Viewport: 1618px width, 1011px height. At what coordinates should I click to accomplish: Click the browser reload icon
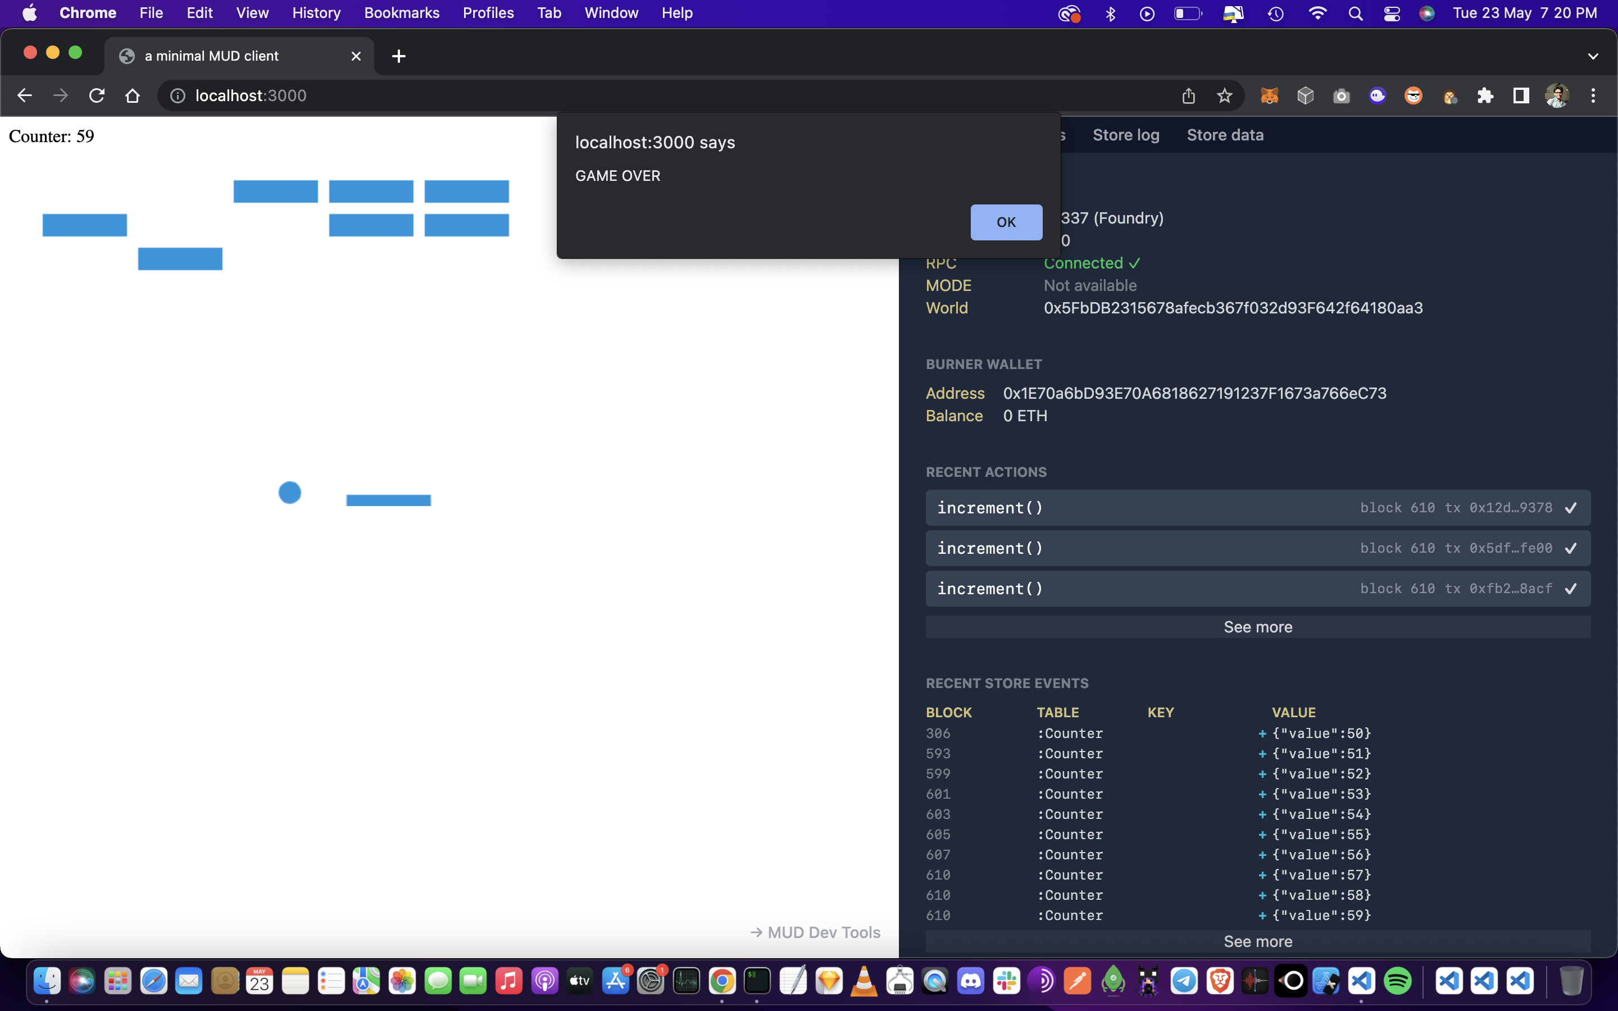[x=98, y=95]
